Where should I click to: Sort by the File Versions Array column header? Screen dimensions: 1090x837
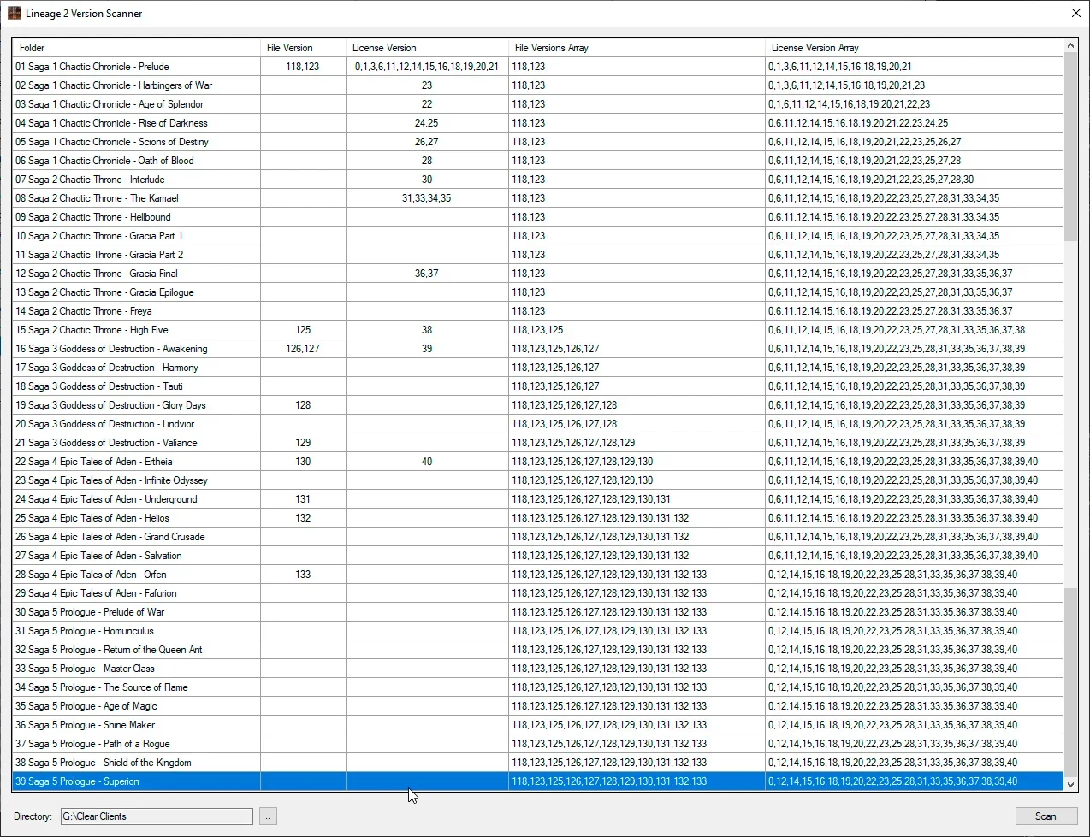(x=637, y=48)
